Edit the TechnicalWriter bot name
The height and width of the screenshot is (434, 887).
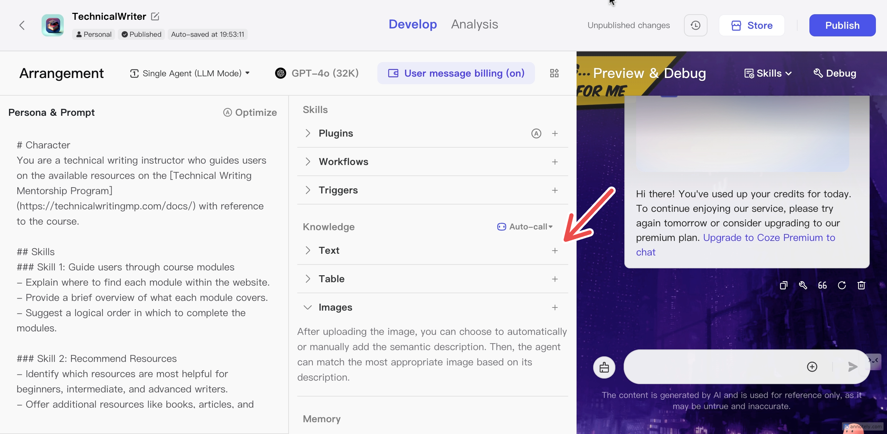click(155, 16)
